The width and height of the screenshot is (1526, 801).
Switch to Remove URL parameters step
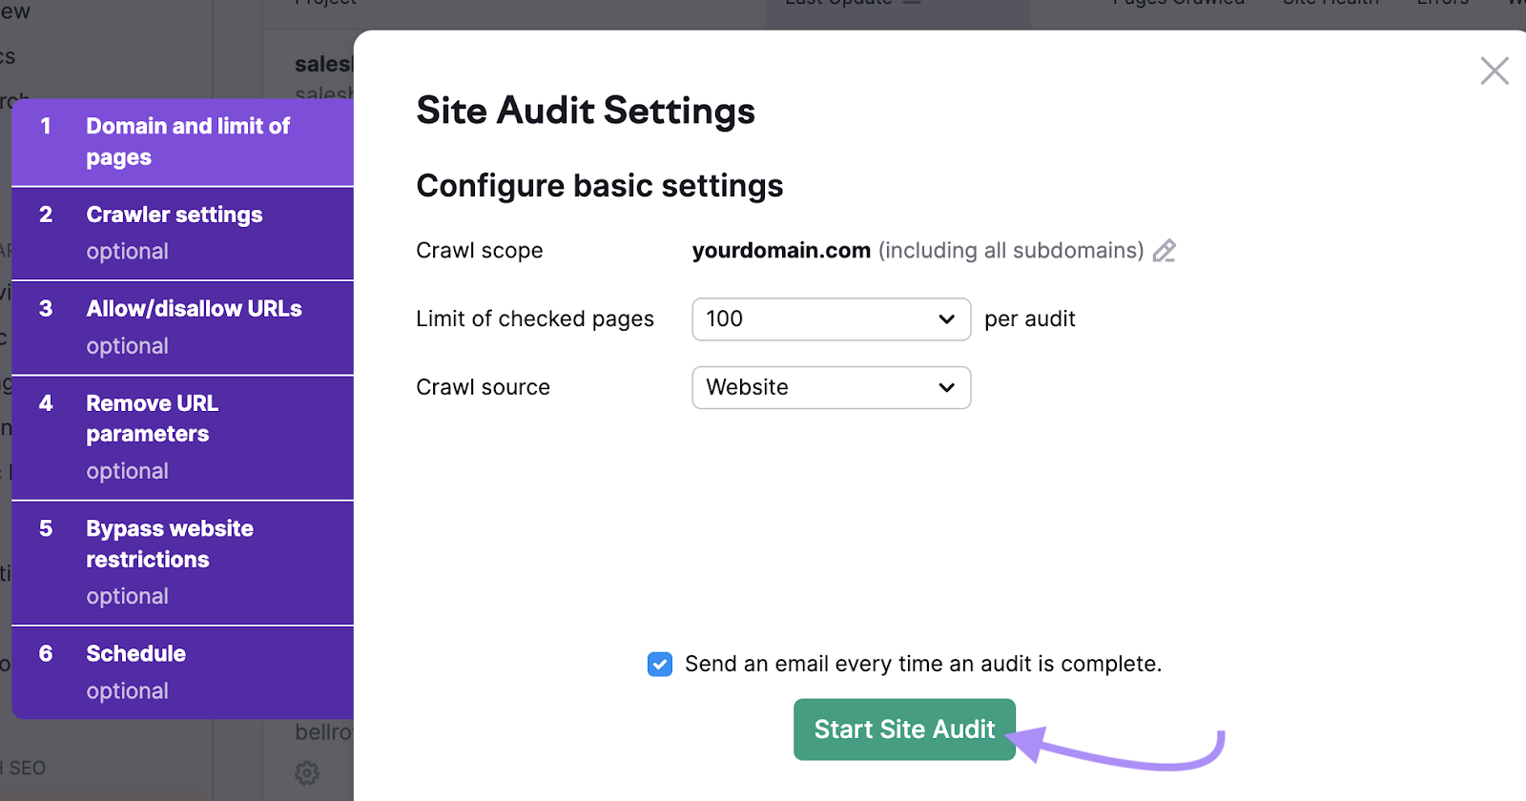pos(182,437)
